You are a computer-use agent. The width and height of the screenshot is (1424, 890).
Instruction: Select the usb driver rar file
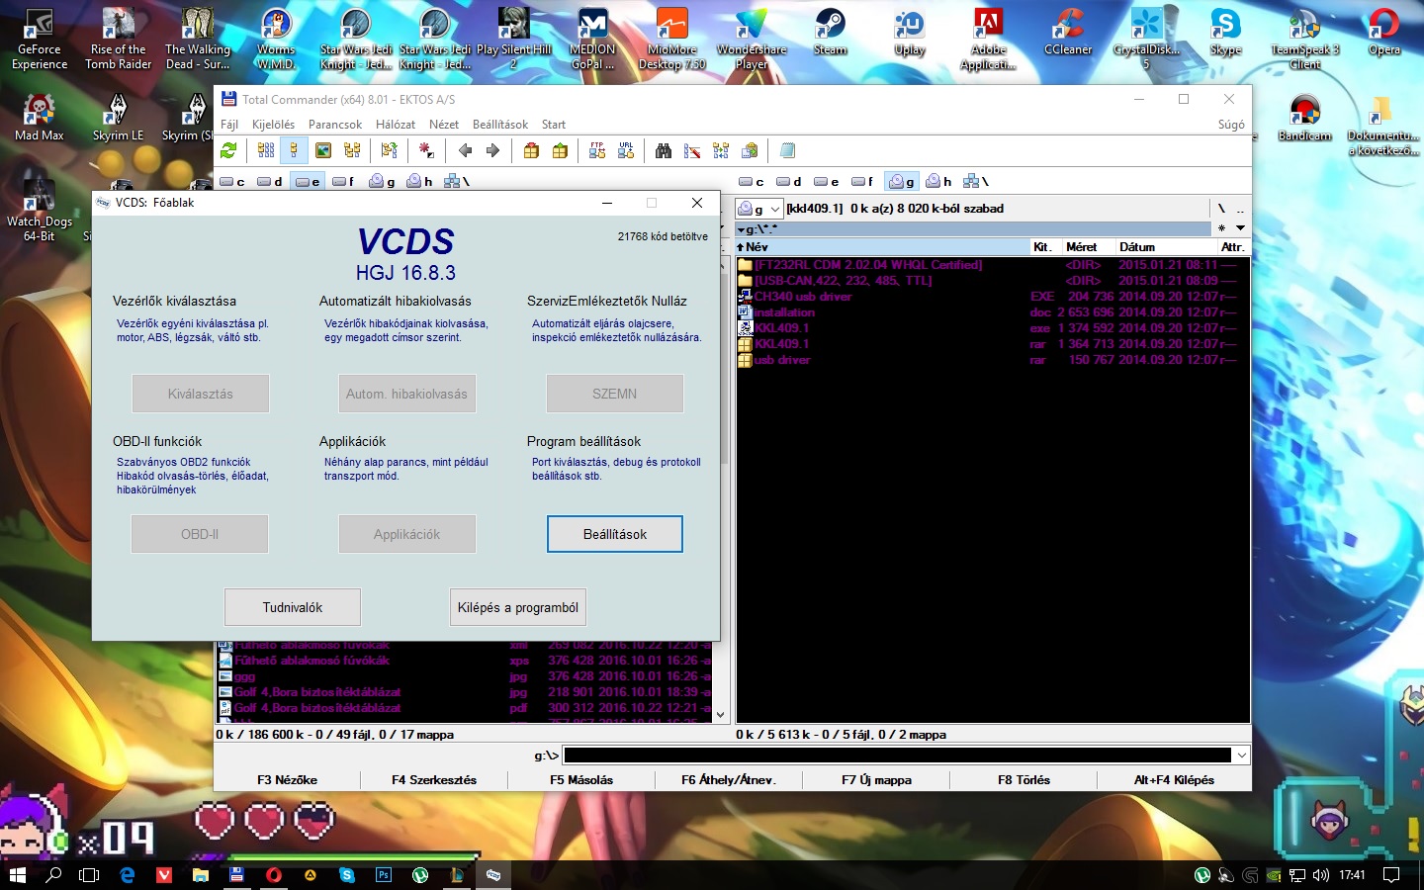[993, 360]
